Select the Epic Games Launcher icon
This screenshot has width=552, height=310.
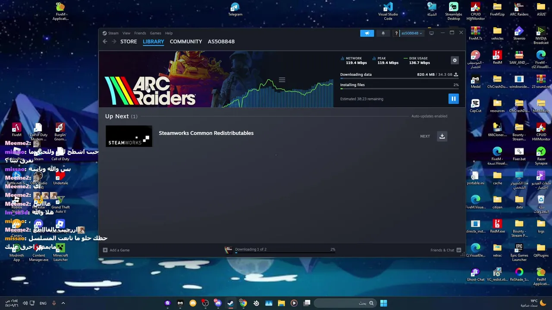coord(519,252)
